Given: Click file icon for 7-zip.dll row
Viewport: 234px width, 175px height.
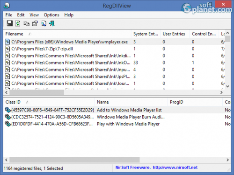Looking at the screenshot, I should tap(7, 49).
